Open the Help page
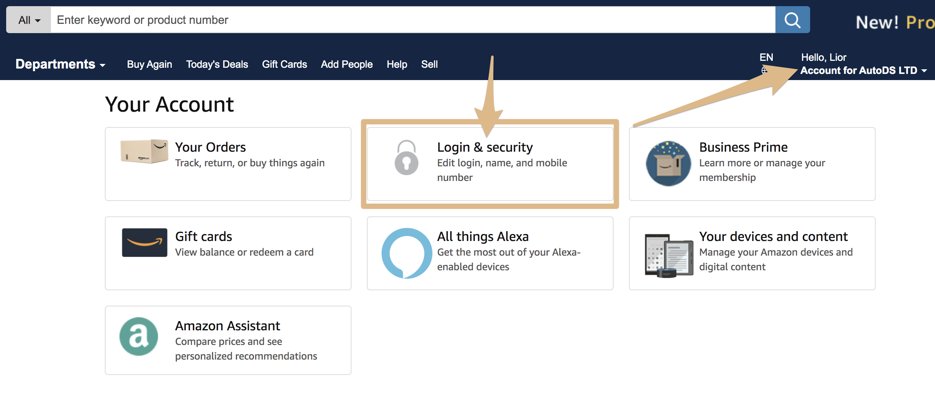The height and width of the screenshot is (395, 935). pyautogui.click(x=397, y=64)
